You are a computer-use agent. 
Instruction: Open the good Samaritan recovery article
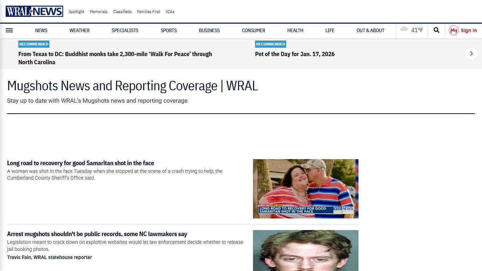[80, 163]
